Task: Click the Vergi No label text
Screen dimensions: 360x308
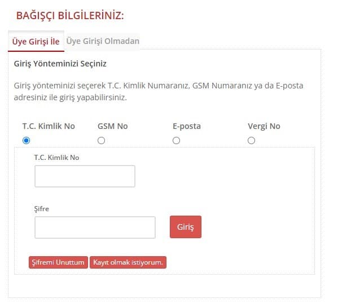Action: 264,126
